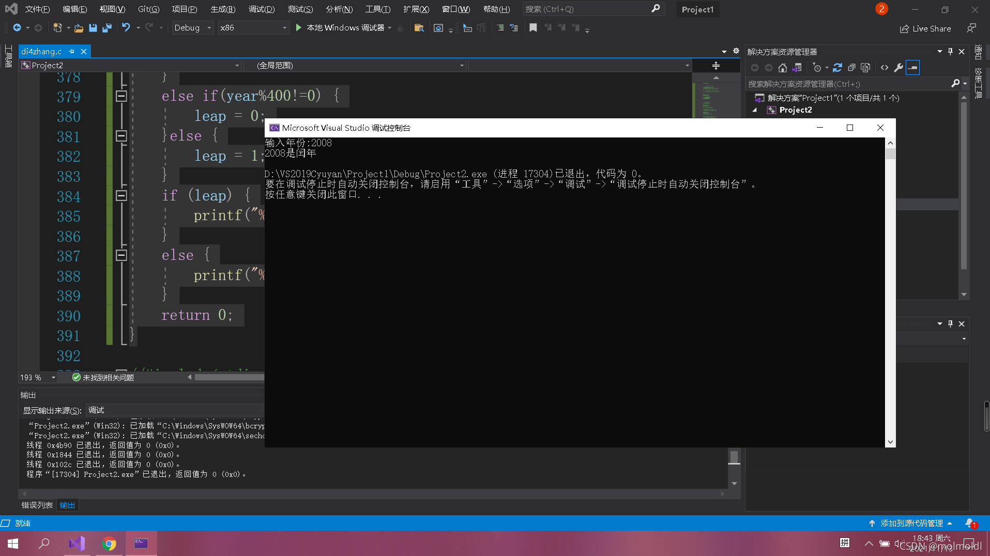Start the local Windows debugger

click(x=340, y=28)
